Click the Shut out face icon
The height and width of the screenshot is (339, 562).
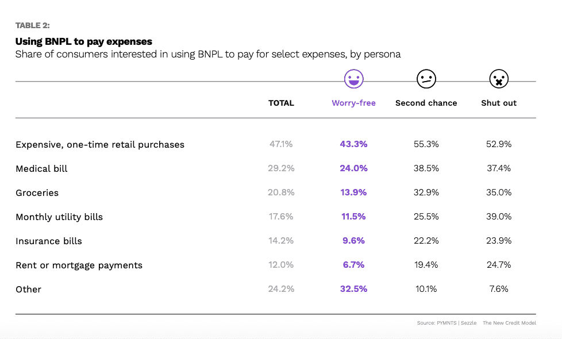pyautogui.click(x=499, y=79)
